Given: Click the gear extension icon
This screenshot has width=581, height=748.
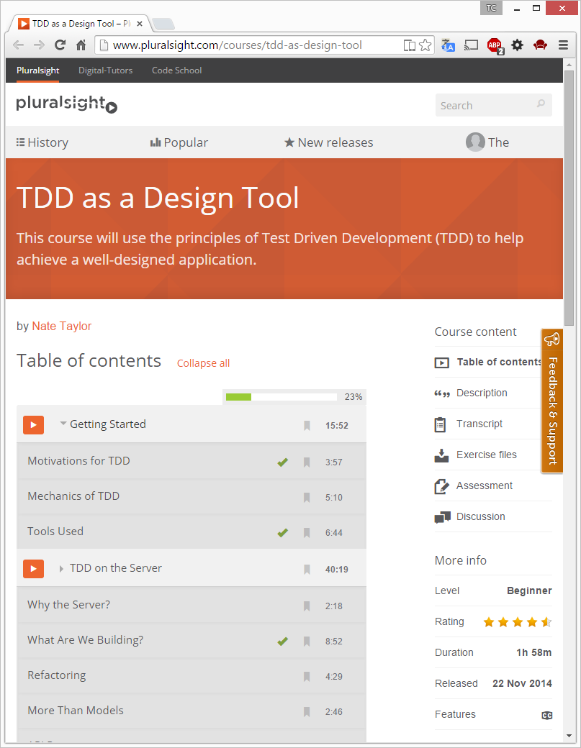Looking at the screenshot, I should click(518, 45).
